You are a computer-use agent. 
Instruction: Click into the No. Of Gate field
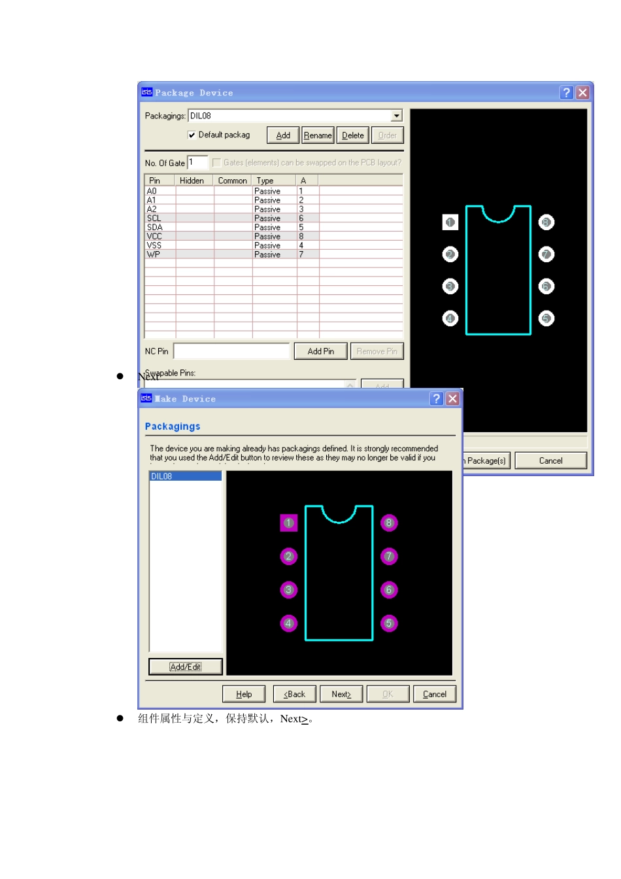197,162
